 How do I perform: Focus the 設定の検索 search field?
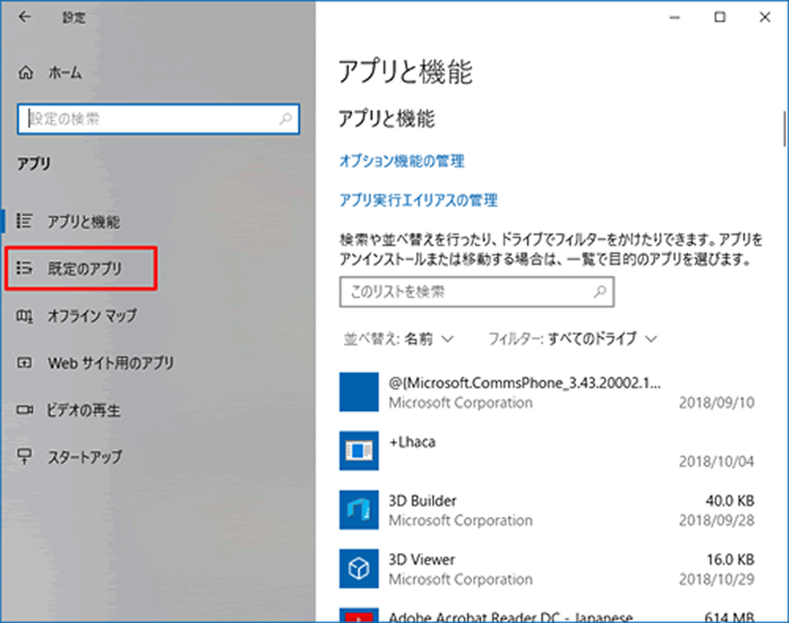pyautogui.click(x=159, y=118)
